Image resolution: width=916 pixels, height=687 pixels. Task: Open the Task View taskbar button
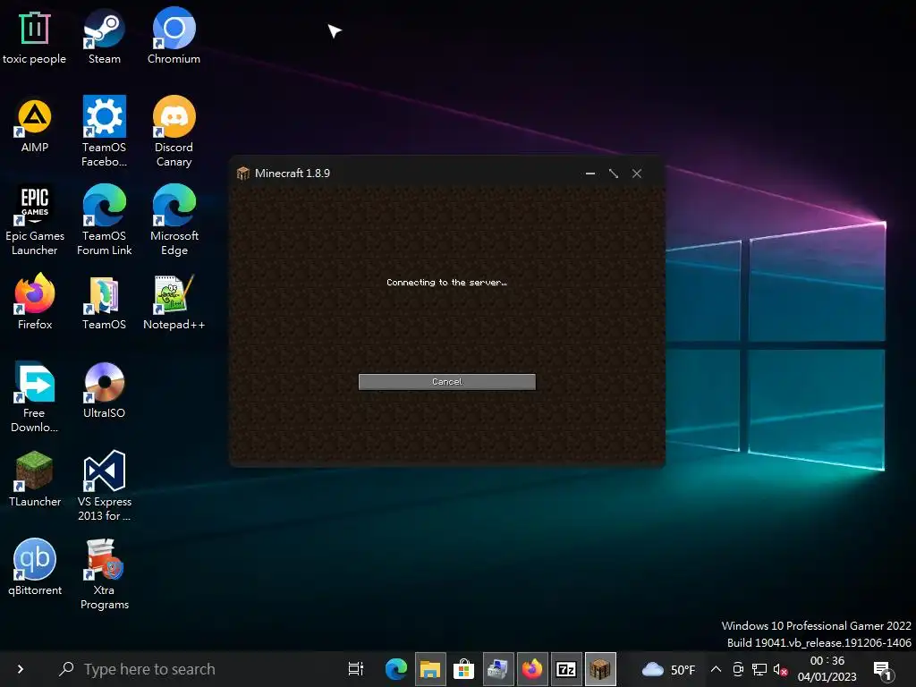click(x=356, y=669)
